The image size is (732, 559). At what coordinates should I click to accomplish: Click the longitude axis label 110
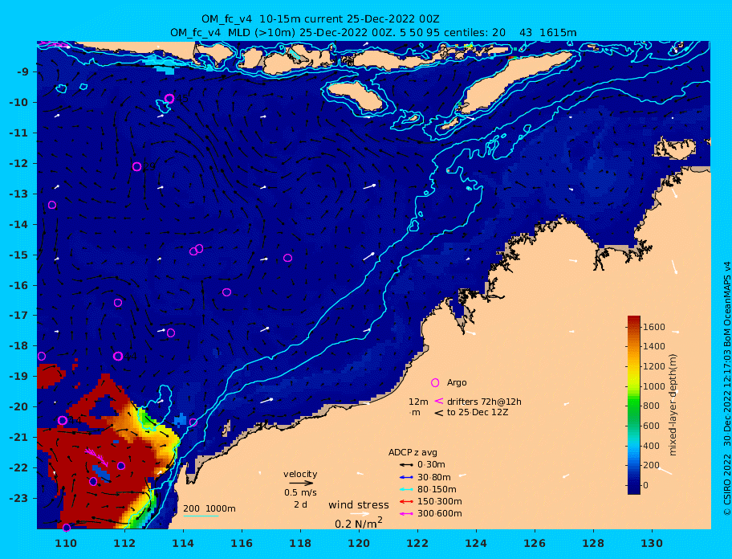pos(66,543)
